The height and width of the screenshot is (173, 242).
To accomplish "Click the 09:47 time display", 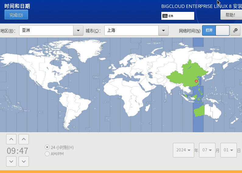I will pyautogui.click(x=17, y=151).
